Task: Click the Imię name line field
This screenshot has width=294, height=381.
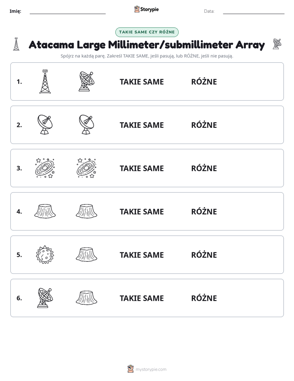Action: [x=68, y=11]
